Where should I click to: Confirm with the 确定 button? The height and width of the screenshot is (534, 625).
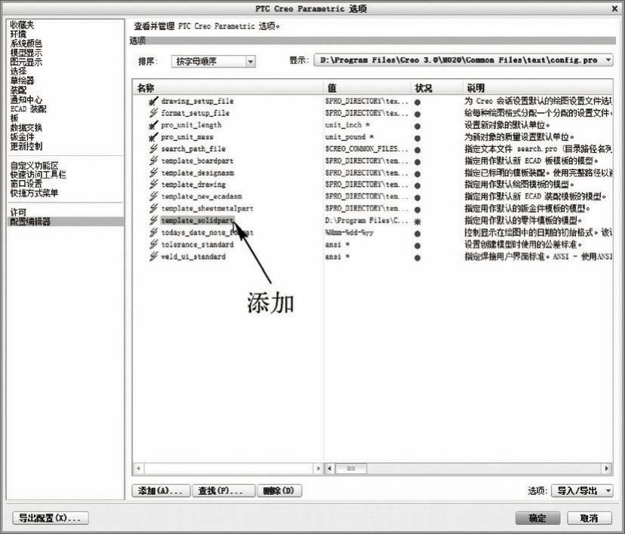point(538,518)
